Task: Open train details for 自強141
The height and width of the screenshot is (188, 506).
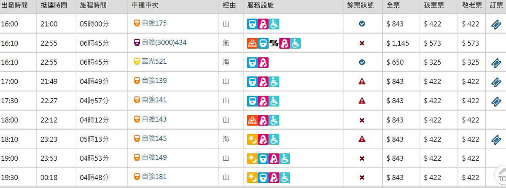Action: [154, 100]
